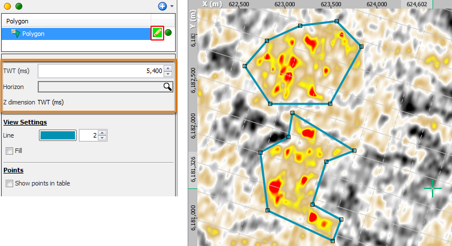
Task: Click bottommost vertex of lower polygon
Action: tap(332, 241)
